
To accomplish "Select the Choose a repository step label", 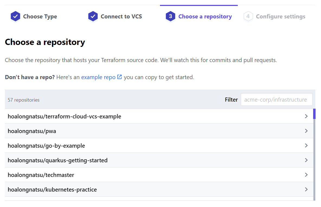I will pos(205,17).
